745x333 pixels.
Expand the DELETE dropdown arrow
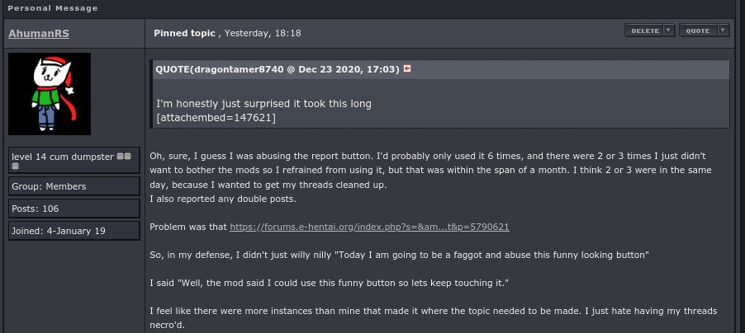pos(668,30)
